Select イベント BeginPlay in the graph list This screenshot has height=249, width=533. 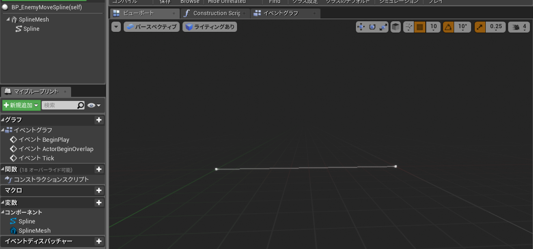click(44, 140)
